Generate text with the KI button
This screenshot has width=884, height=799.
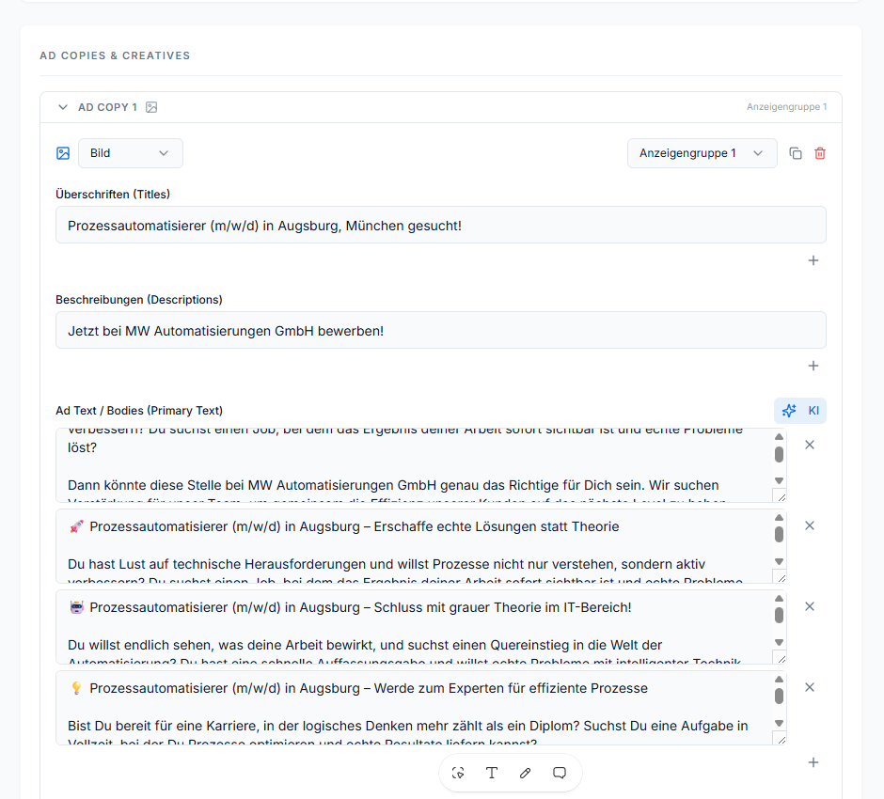click(800, 410)
